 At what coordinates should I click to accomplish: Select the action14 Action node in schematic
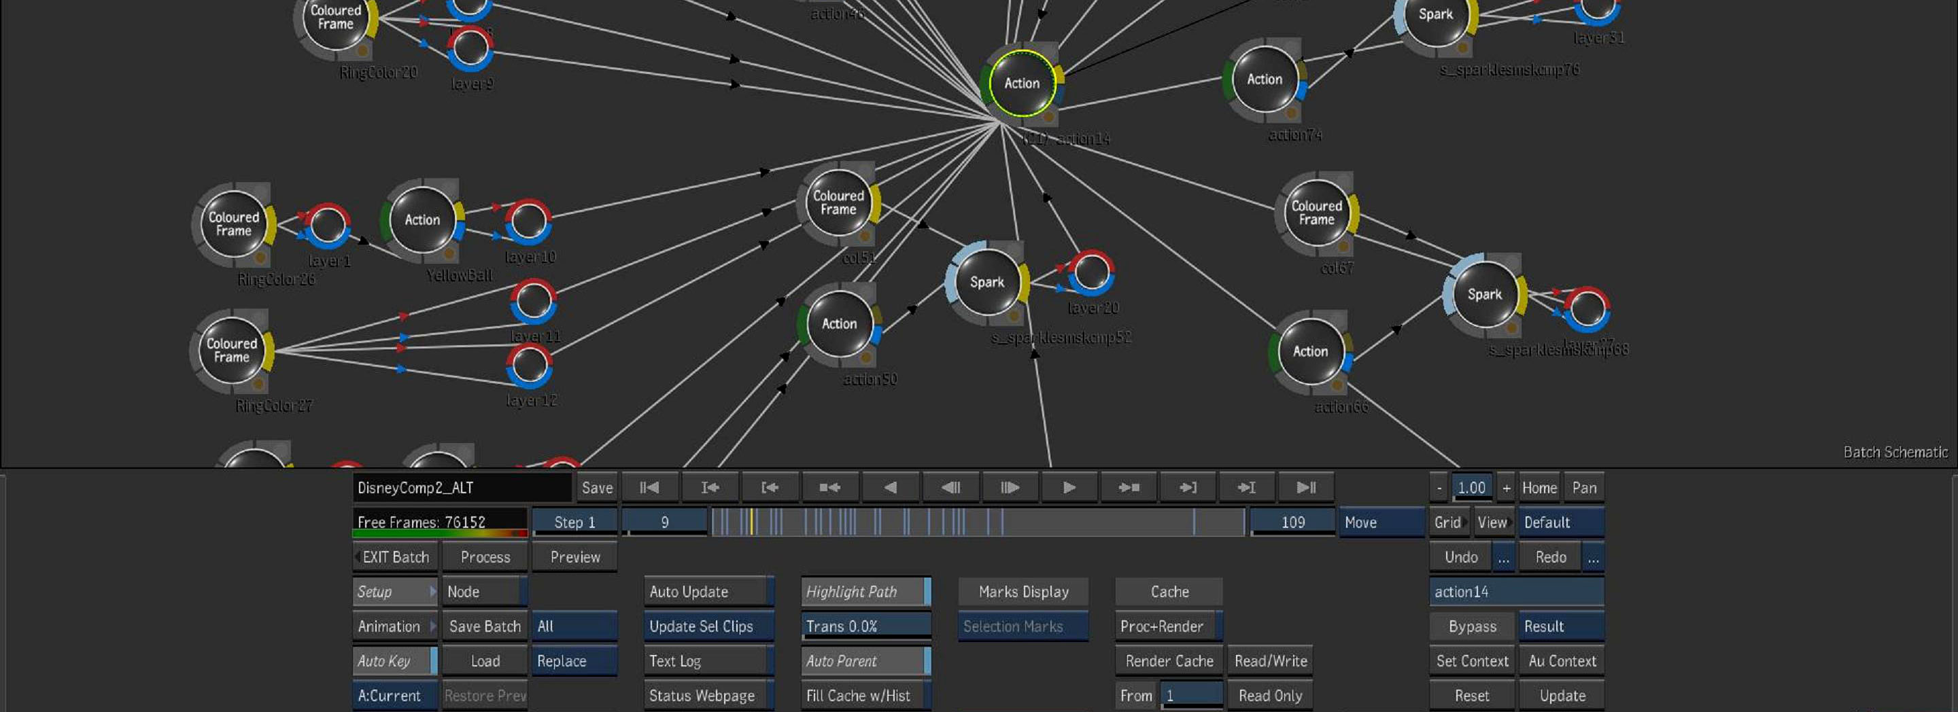tap(1022, 84)
